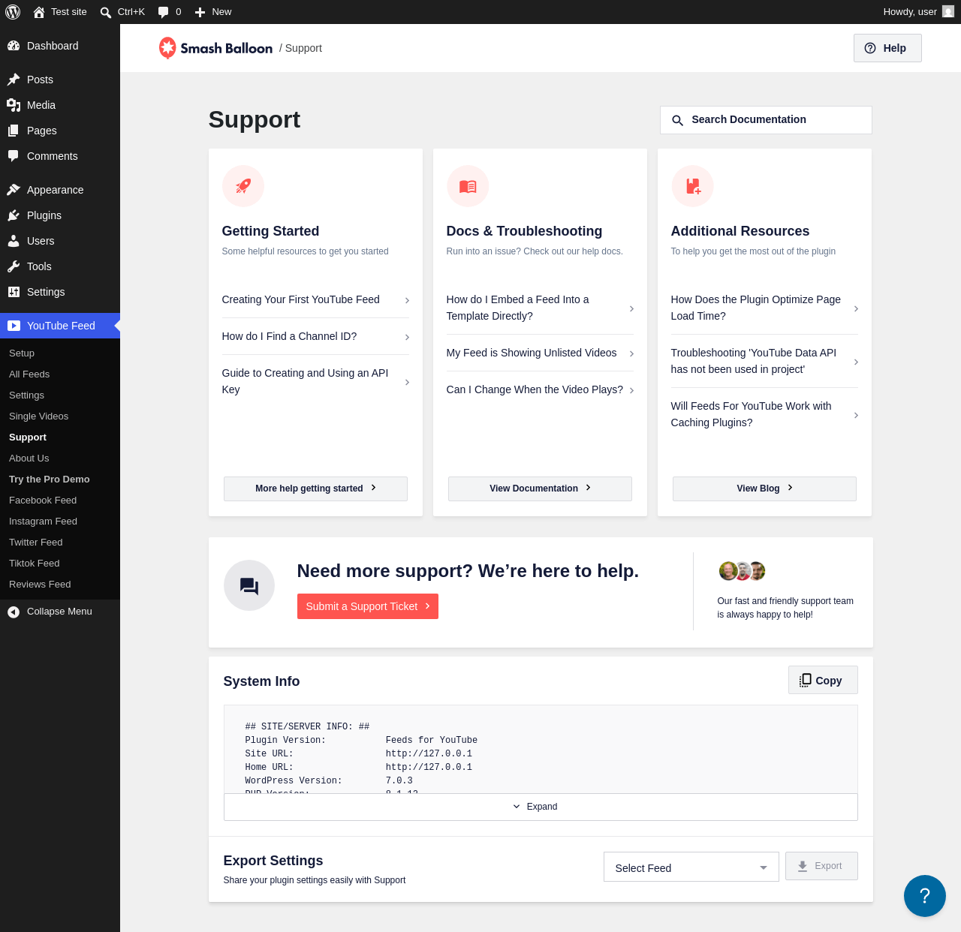Open 'Guide to Creating and Using an API Key' chevron
961x932 pixels.
pos(407,382)
